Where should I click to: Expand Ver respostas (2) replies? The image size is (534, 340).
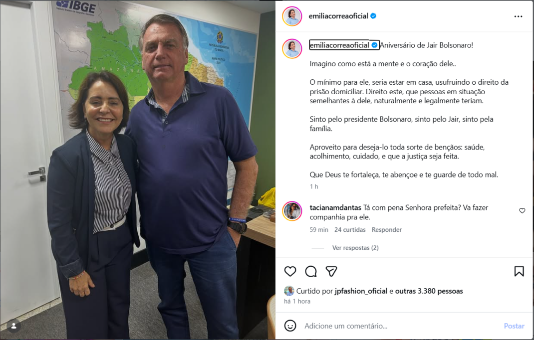point(355,248)
